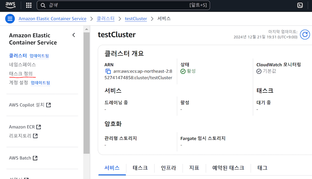312x179 pixels.
Task: Click the external icon beside AWS Copilot 설치
Action: 48,105
